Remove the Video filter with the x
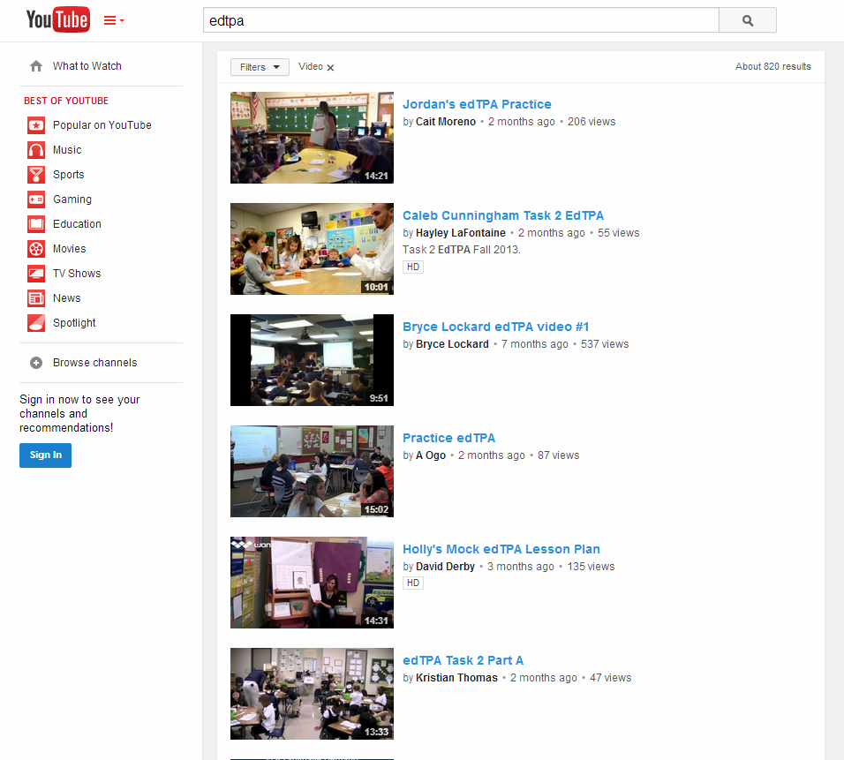Viewport: 844px width, 760px height. [330, 67]
